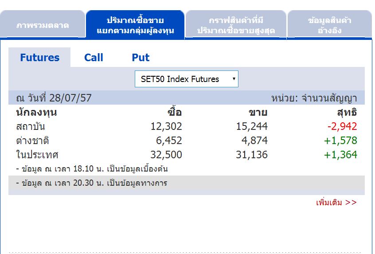
Task: Click the สถาบัน investor row label
Action: pyautogui.click(x=31, y=127)
